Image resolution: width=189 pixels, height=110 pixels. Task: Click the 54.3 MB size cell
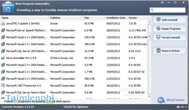(x=89, y=58)
